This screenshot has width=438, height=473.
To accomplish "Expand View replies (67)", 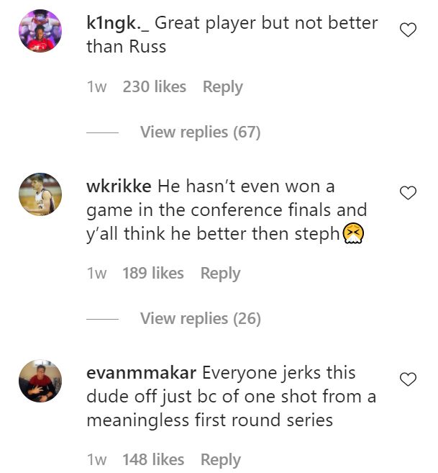I will [200, 132].
